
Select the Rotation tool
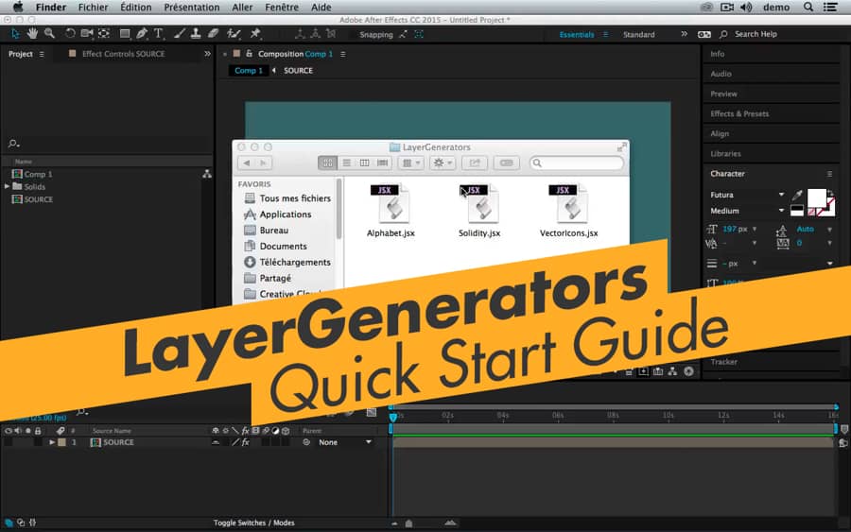click(x=70, y=34)
